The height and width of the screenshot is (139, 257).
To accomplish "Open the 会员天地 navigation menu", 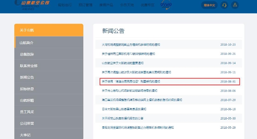I will point(127,5).
